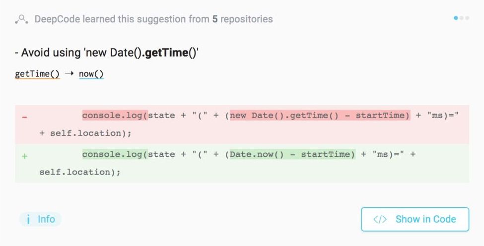Click the underlined now() replacement term
Screen dimensions: 484x246
tap(91, 74)
